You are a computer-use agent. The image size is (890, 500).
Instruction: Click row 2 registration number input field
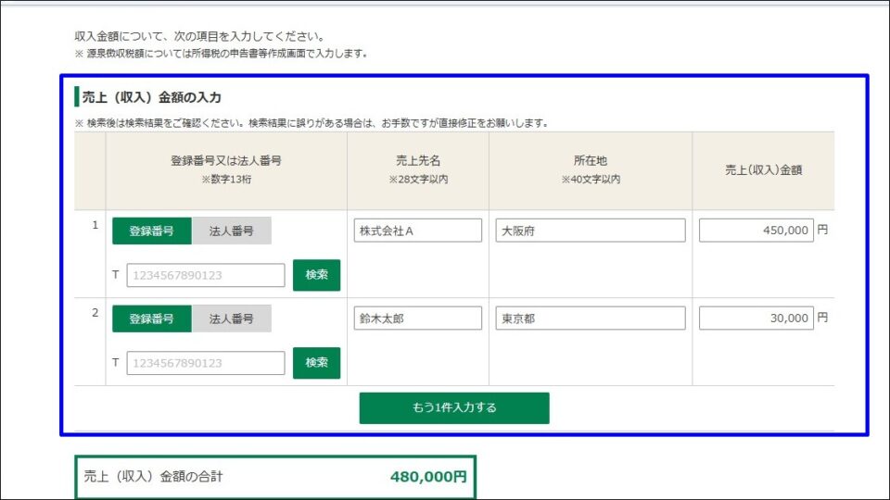pyautogui.click(x=206, y=363)
